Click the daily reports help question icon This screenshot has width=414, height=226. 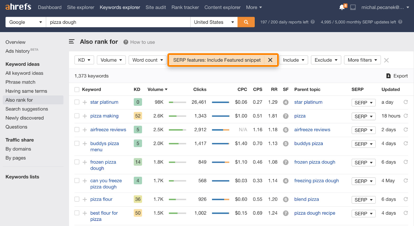click(313, 22)
